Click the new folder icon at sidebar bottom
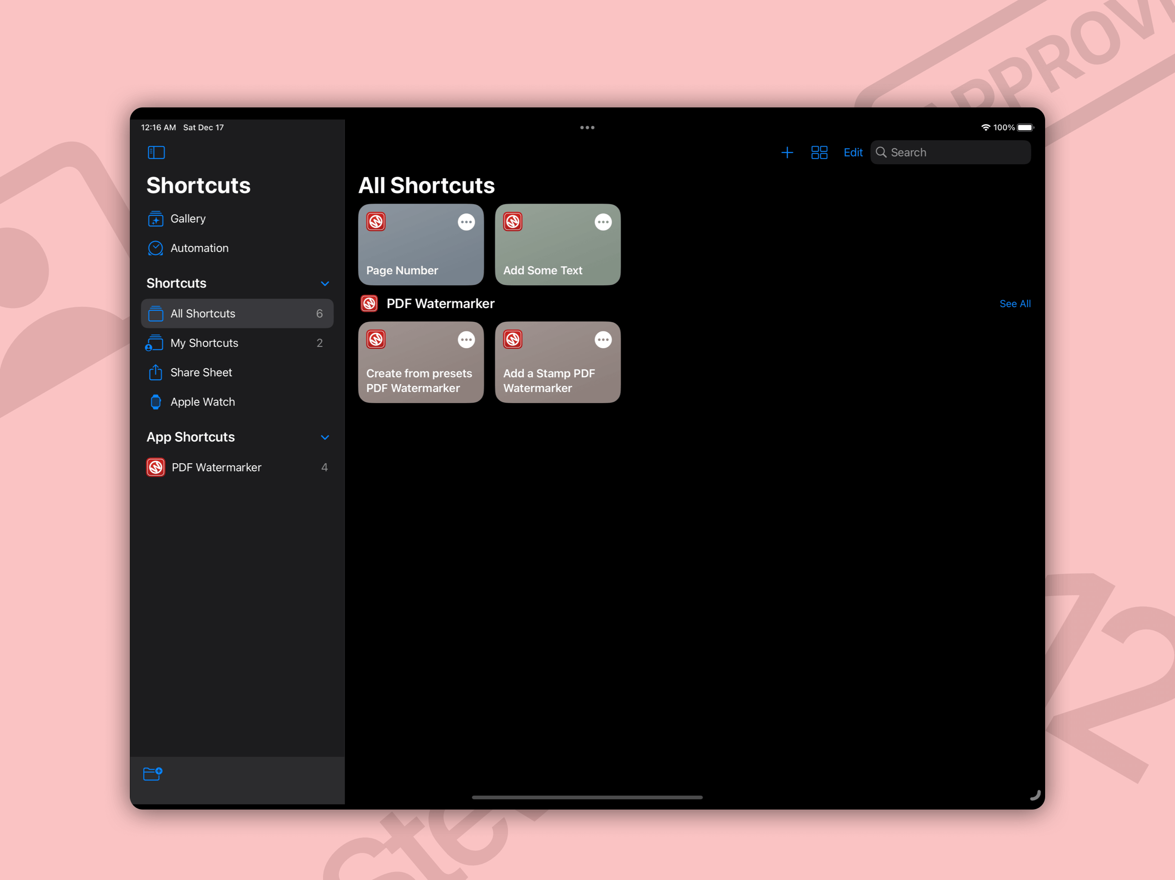Viewport: 1175px width, 880px height. tap(153, 773)
